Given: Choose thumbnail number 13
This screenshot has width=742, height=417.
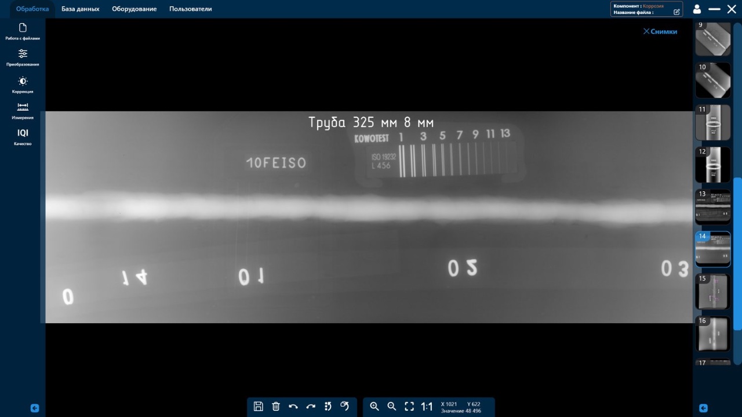Looking at the screenshot, I should (713, 207).
